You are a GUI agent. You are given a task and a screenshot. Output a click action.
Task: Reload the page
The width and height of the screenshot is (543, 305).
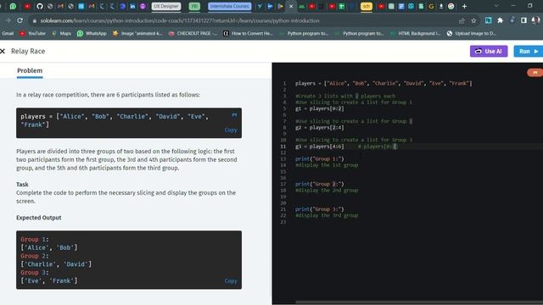pos(20,20)
